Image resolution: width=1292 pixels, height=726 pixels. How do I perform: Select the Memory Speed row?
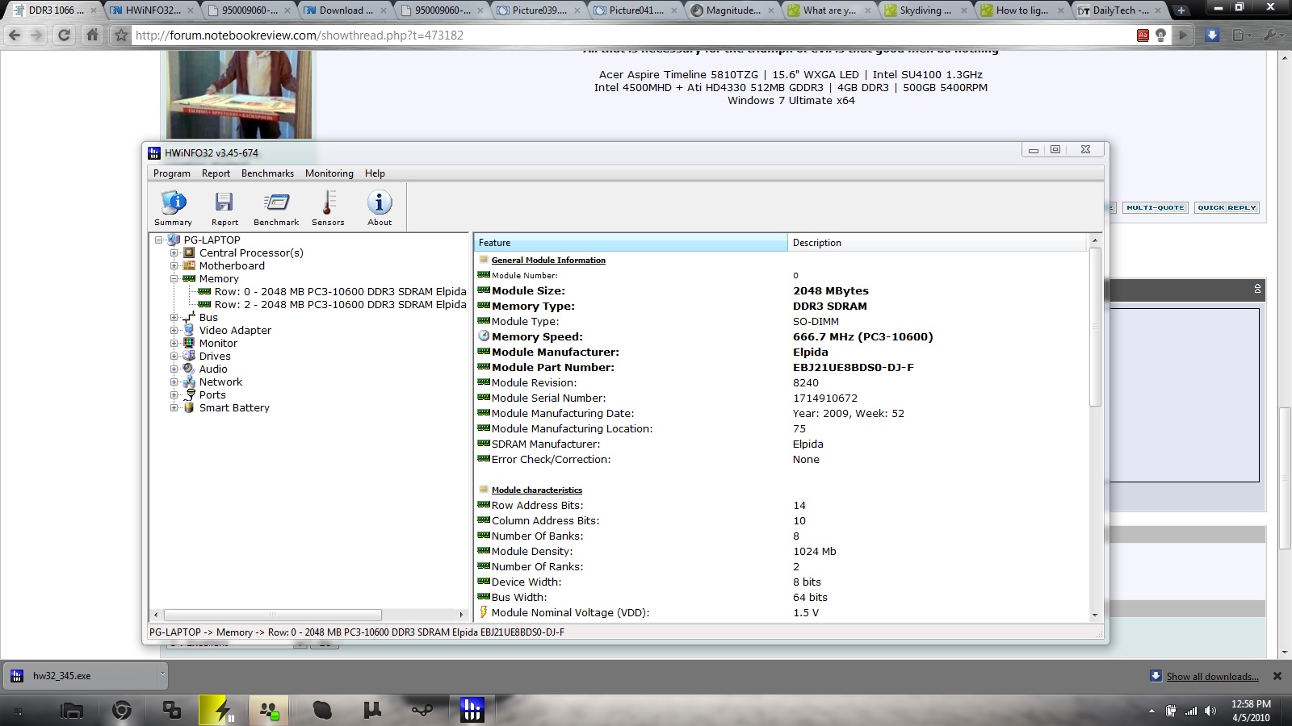point(780,336)
